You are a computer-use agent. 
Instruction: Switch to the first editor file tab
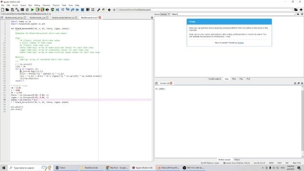(15, 18)
